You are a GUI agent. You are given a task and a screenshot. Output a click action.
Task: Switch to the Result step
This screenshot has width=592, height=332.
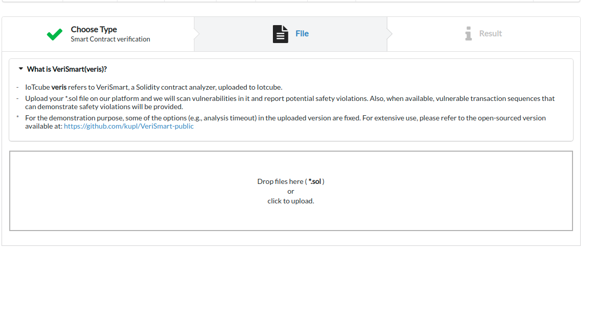(490, 34)
